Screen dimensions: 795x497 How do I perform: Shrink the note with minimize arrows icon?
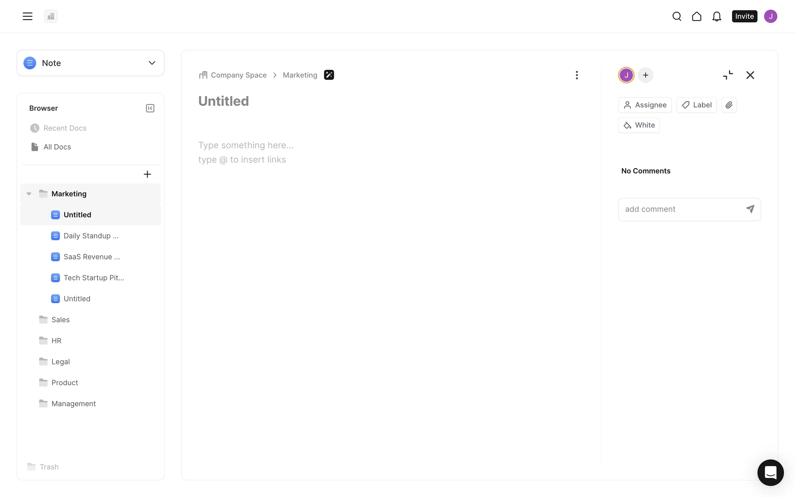pos(728,75)
